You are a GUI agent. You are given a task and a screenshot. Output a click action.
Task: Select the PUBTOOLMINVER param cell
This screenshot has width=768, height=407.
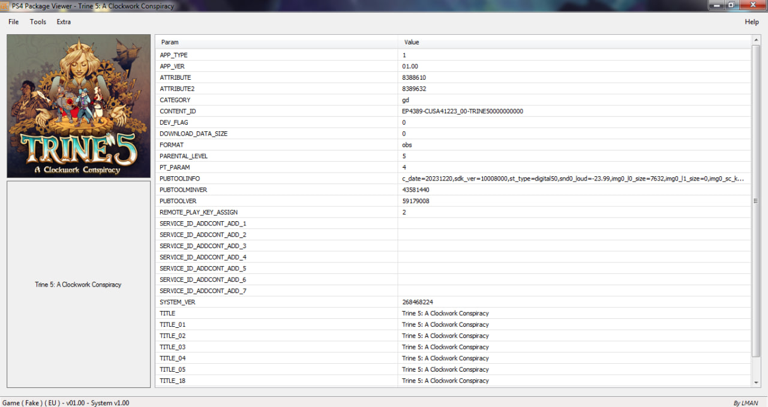click(x=277, y=190)
